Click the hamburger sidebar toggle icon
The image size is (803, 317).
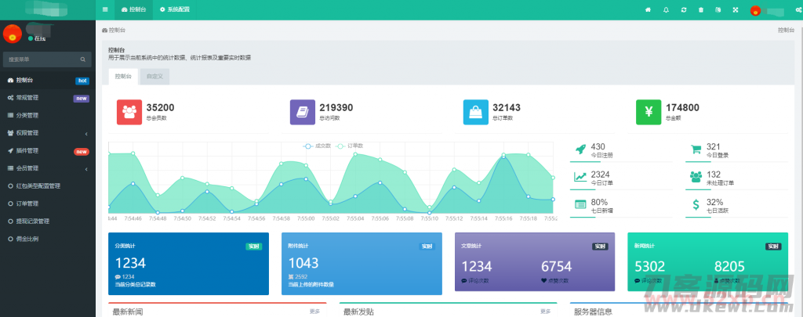(105, 9)
